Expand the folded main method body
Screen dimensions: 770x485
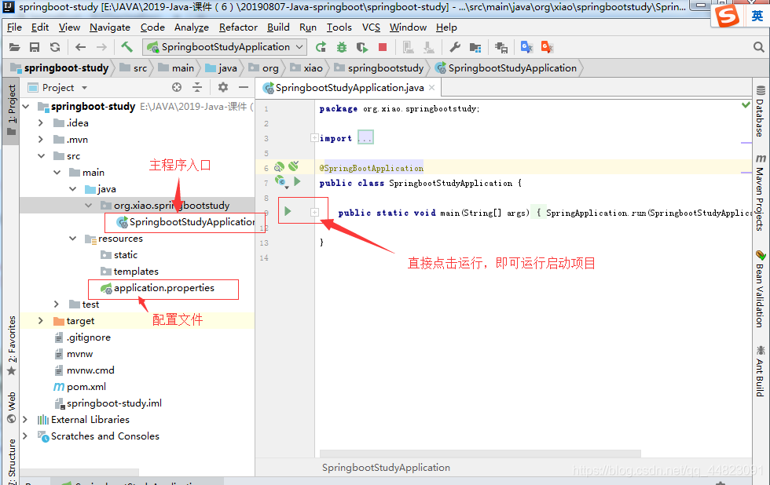pyautogui.click(x=314, y=213)
